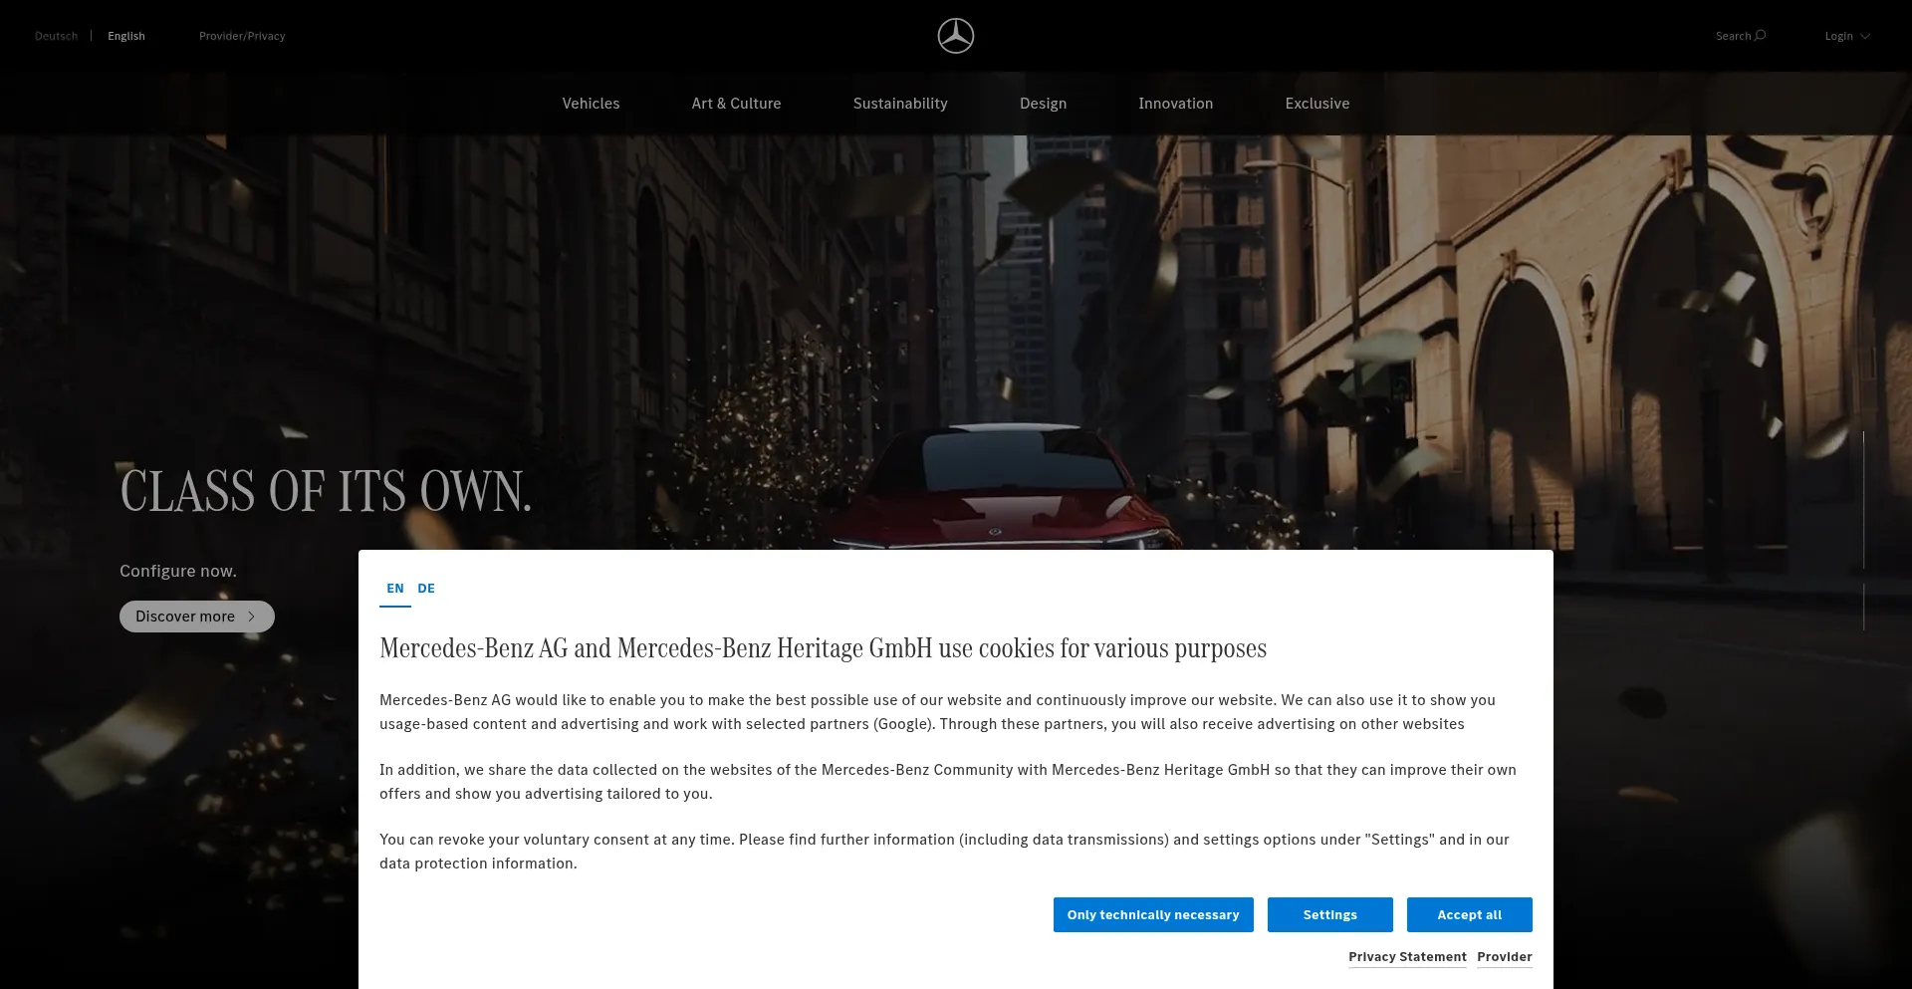Click the Mercedes-Benz star logo

pyautogui.click(x=955, y=36)
